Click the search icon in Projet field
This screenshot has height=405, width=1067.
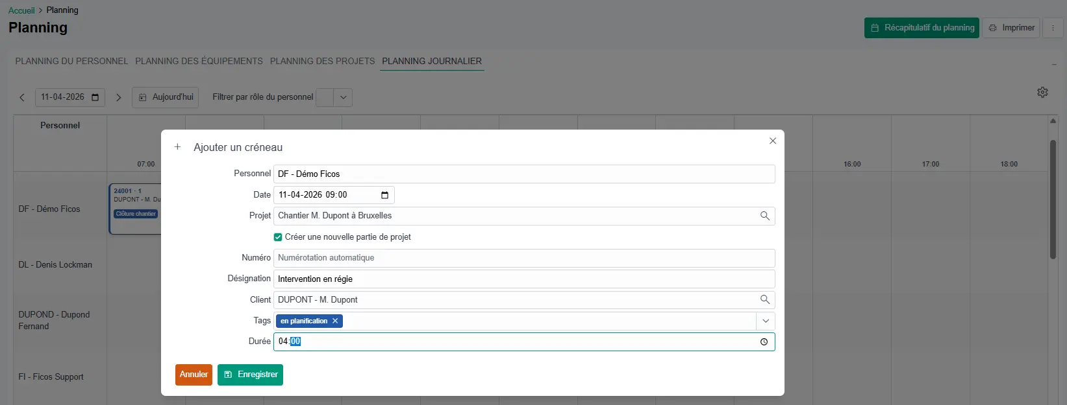click(764, 216)
